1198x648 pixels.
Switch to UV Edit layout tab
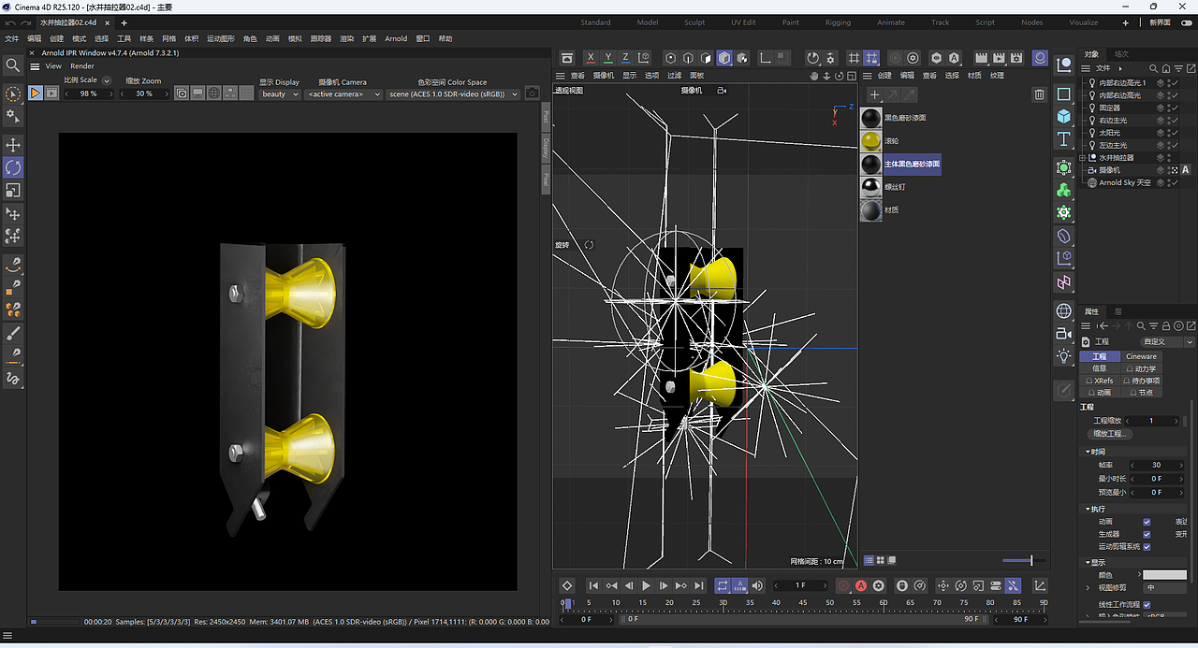click(x=743, y=22)
